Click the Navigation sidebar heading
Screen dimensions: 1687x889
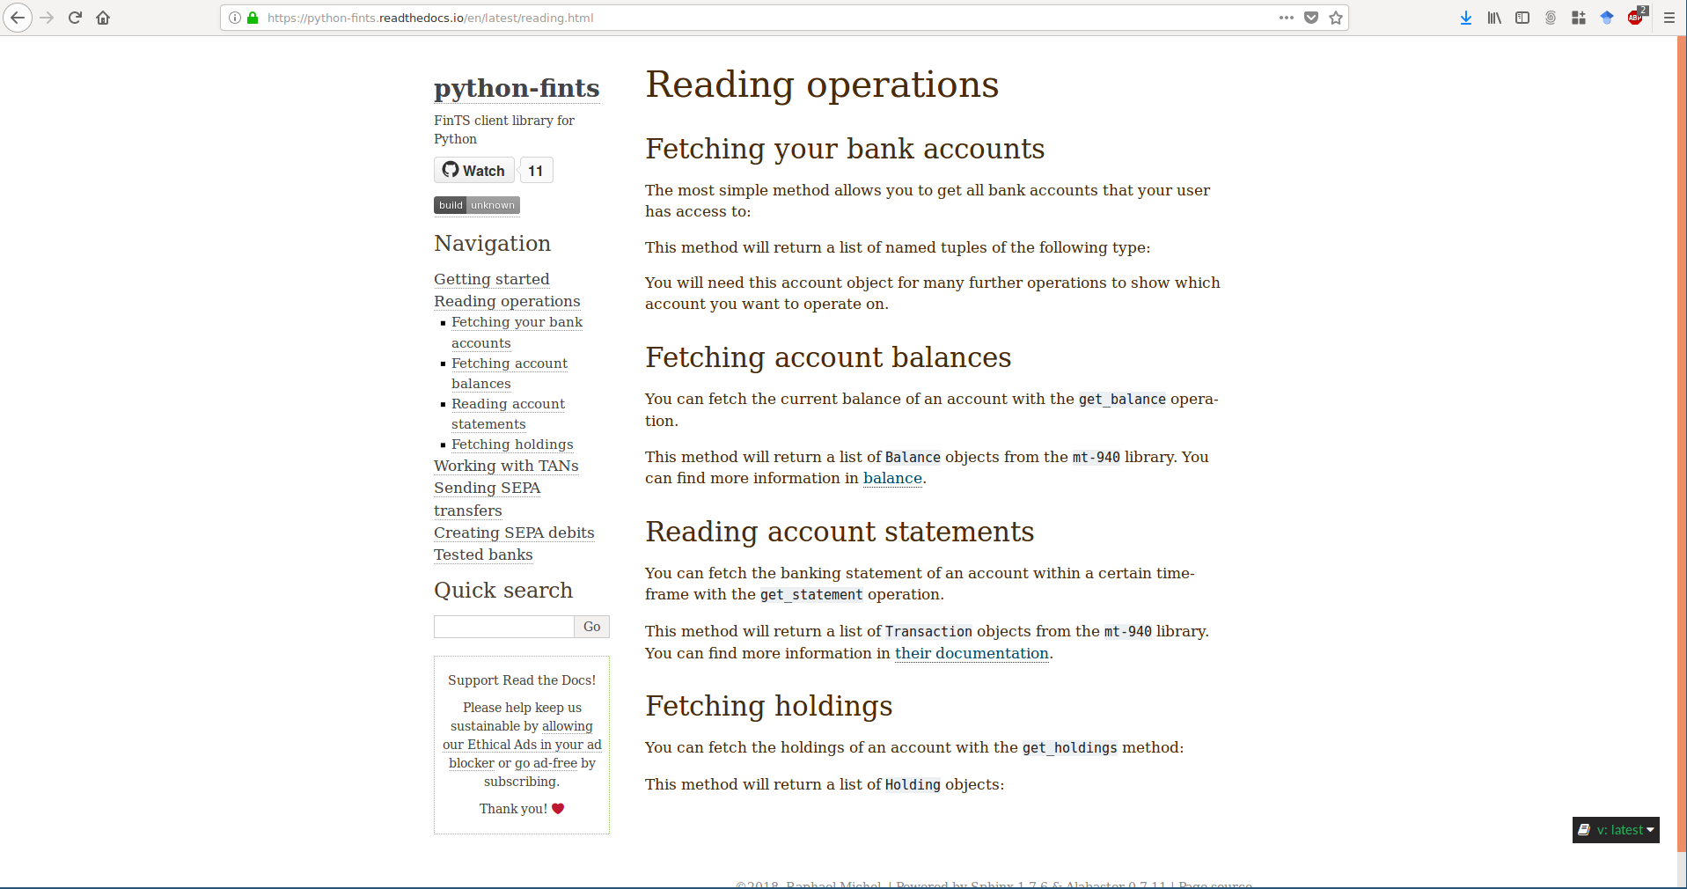[x=492, y=244]
